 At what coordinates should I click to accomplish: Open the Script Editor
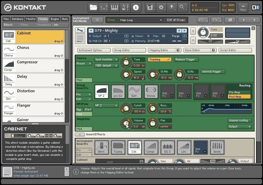pyautogui.click(x=235, y=50)
